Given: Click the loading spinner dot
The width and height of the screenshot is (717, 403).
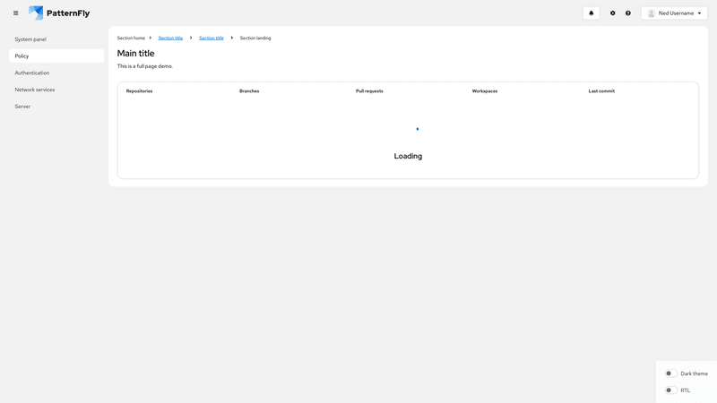Looking at the screenshot, I should (418, 129).
